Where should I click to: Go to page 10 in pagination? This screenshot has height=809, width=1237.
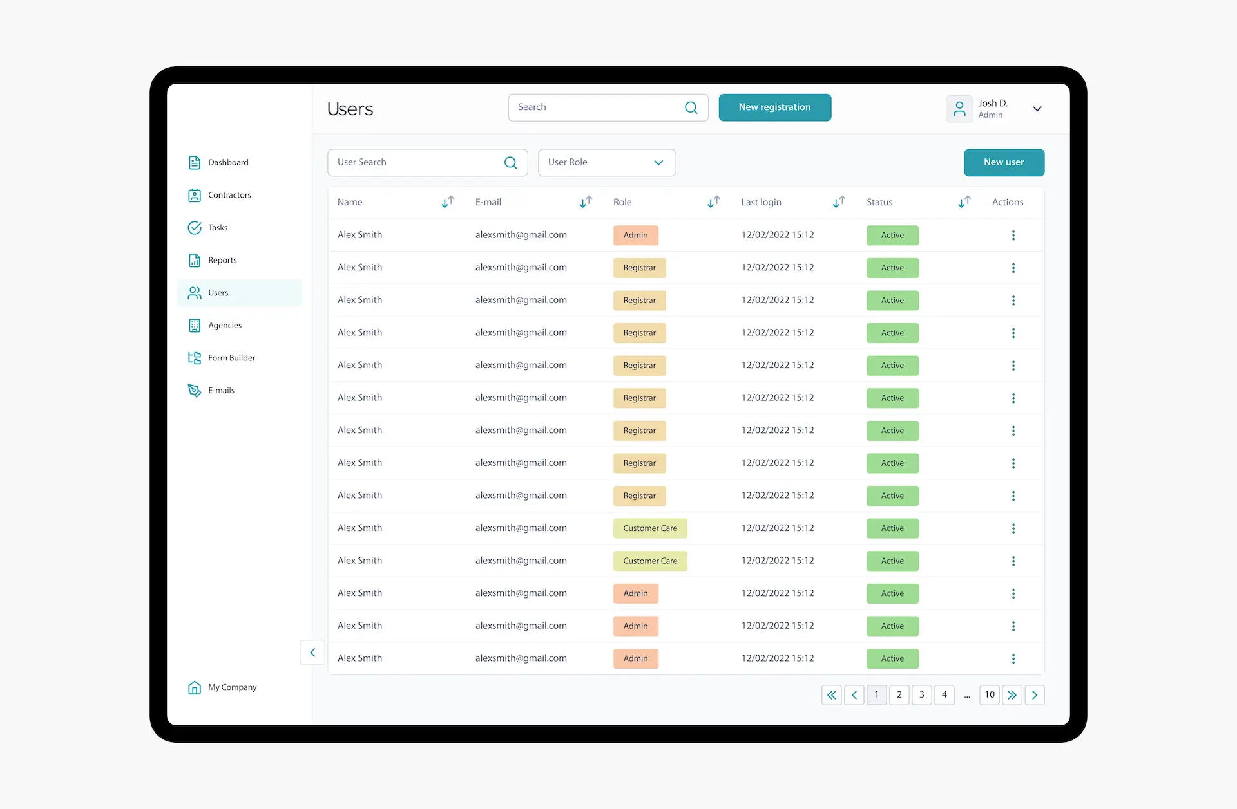click(x=990, y=695)
